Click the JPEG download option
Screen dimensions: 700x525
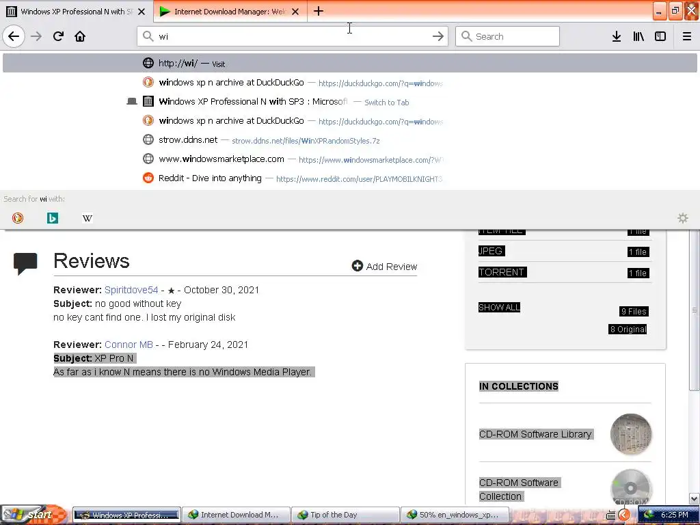(491, 251)
